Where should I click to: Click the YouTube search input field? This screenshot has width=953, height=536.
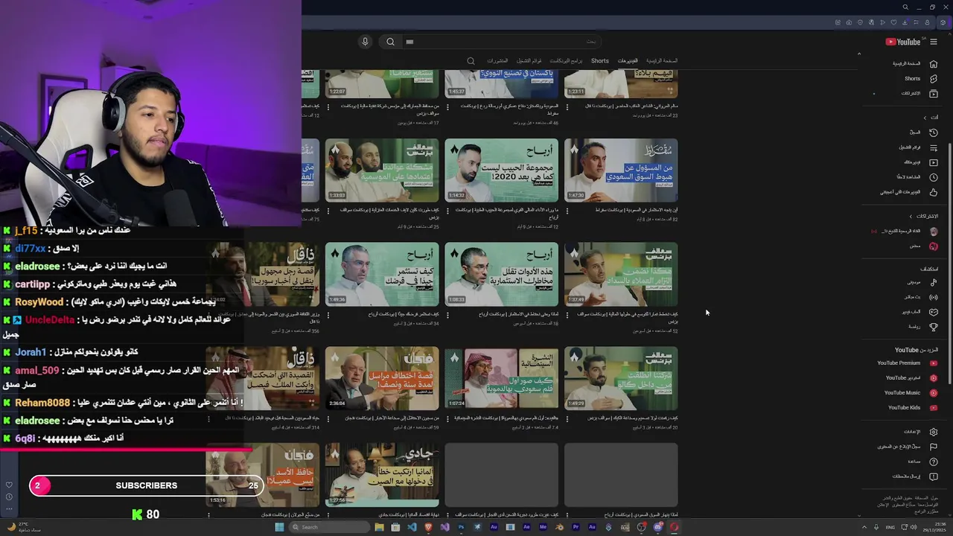(x=503, y=42)
